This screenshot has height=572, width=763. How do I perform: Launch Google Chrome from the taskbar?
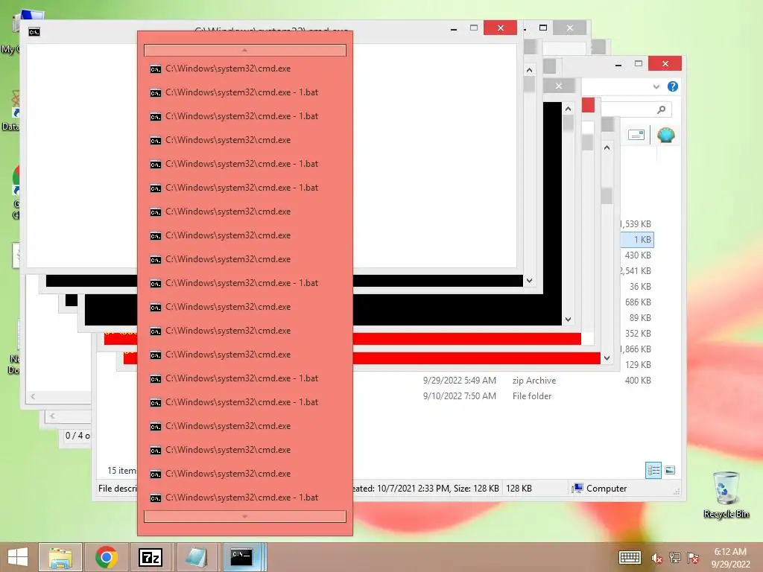(107, 557)
